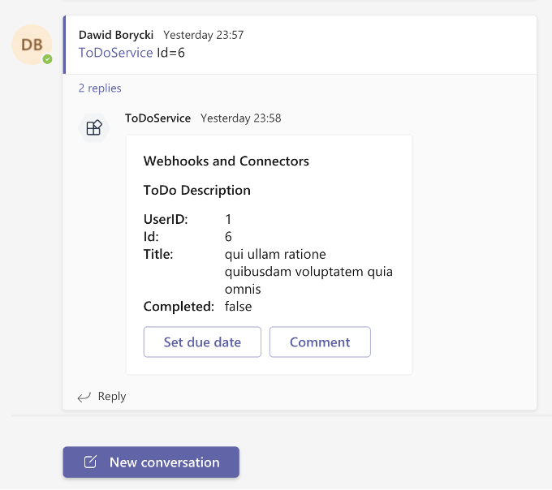Click the Title: label
The height and width of the screenshot is (490, 552).
pyautogui.click(x=158, y=254)
